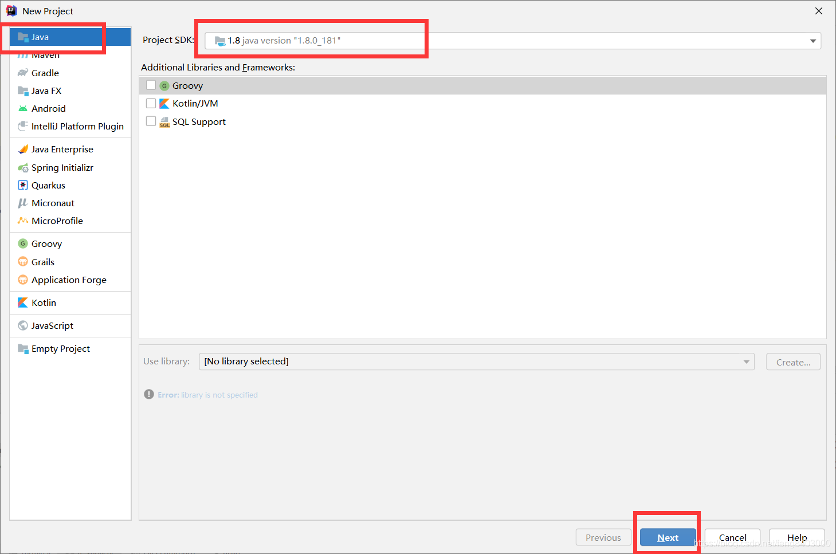
Task: Click the IntelliJ Platform Plugin icon
Action: (x=23, y=126)
